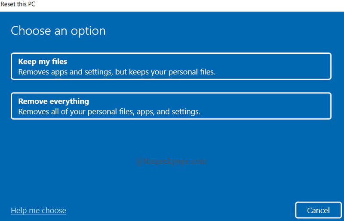Dismiss the reset dialog with Cancel

318,210
